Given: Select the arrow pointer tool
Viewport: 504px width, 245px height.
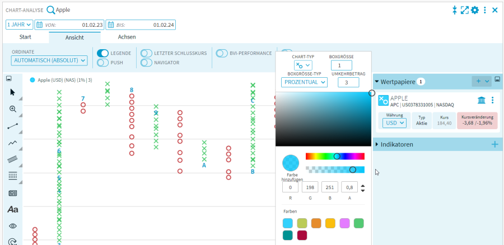Looking at the screenshot, I should click(13, 92).
